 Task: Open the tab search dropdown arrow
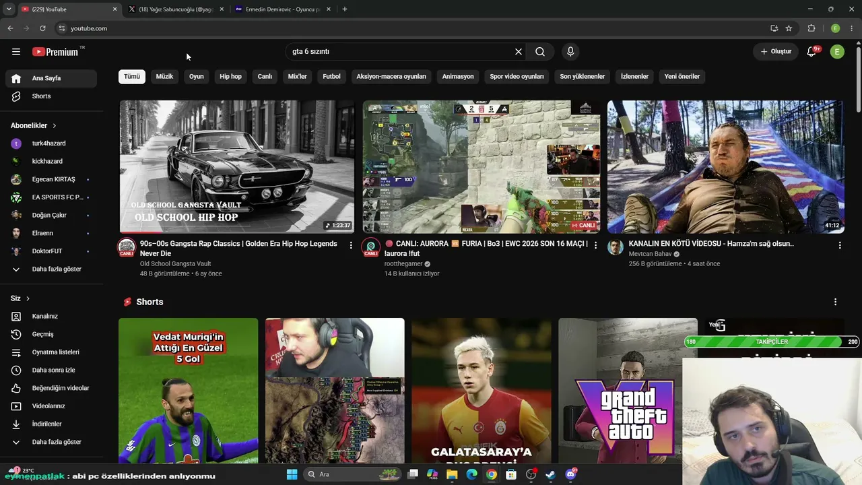[x=9, y=9]
